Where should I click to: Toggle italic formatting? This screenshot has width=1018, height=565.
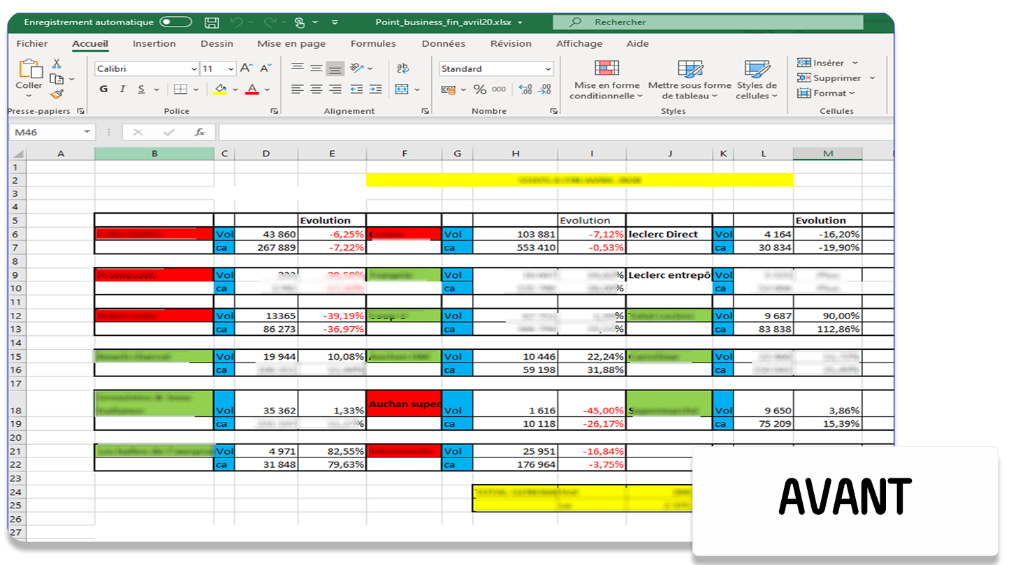122,89
